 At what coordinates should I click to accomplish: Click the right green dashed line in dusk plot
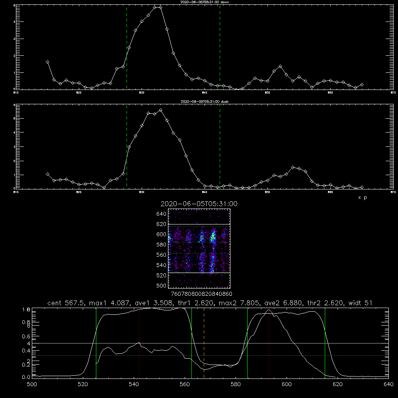220,146
